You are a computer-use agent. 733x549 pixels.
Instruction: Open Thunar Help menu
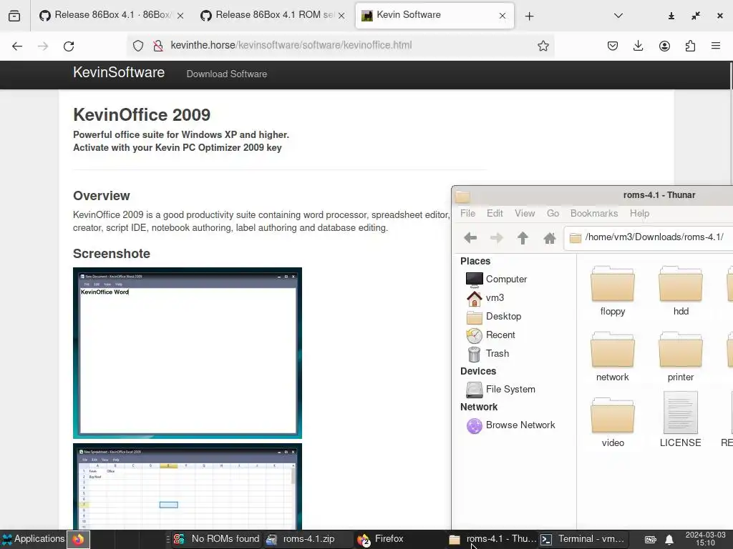pyautogui.click(x=639, y=213)
